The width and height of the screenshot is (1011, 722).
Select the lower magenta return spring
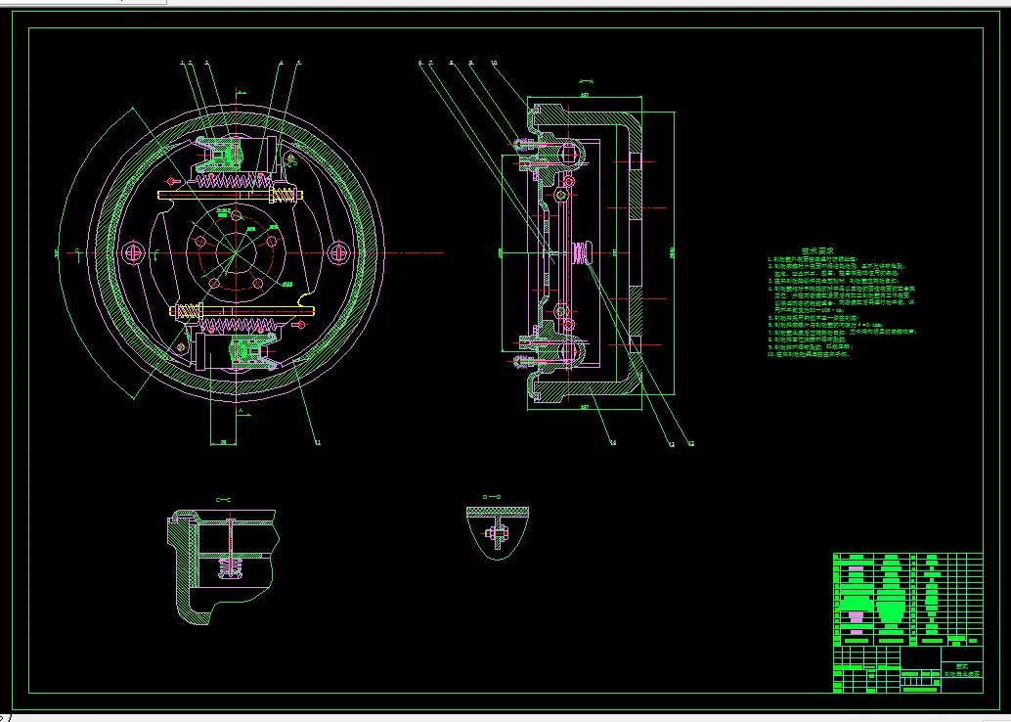tap(241, 325)
